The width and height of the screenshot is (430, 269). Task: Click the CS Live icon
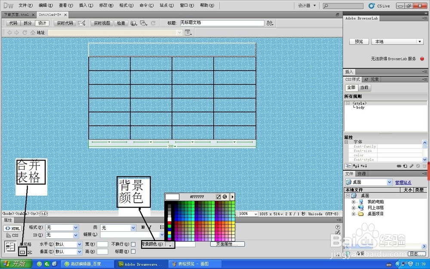coord(372,6)
